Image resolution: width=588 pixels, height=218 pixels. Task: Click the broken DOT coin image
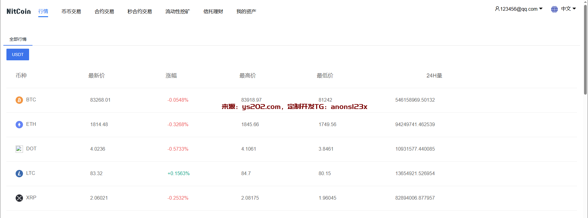pos(19,149)
